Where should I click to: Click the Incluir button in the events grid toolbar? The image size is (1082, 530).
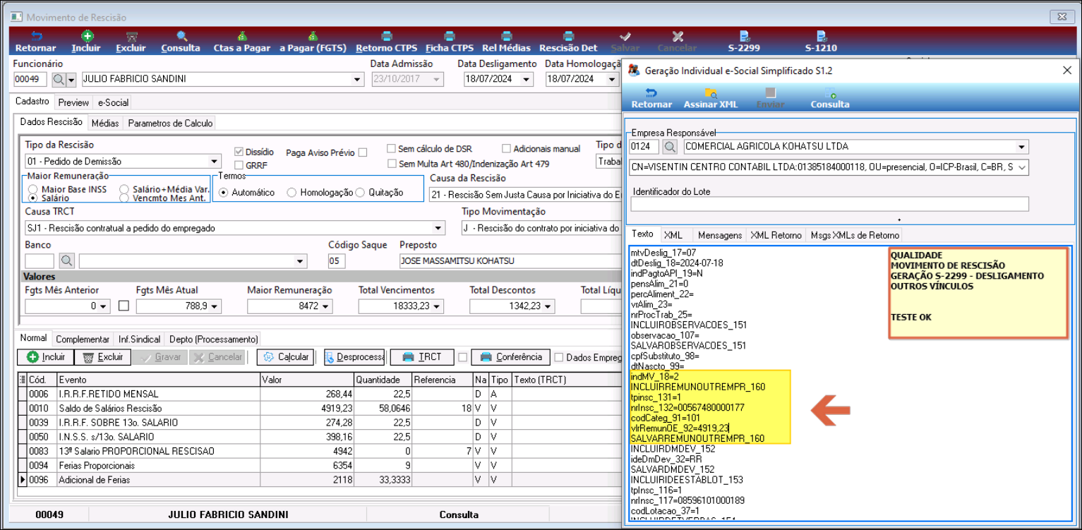(45, 357)
